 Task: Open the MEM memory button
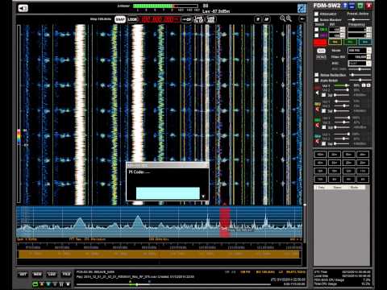pos(37,274)
